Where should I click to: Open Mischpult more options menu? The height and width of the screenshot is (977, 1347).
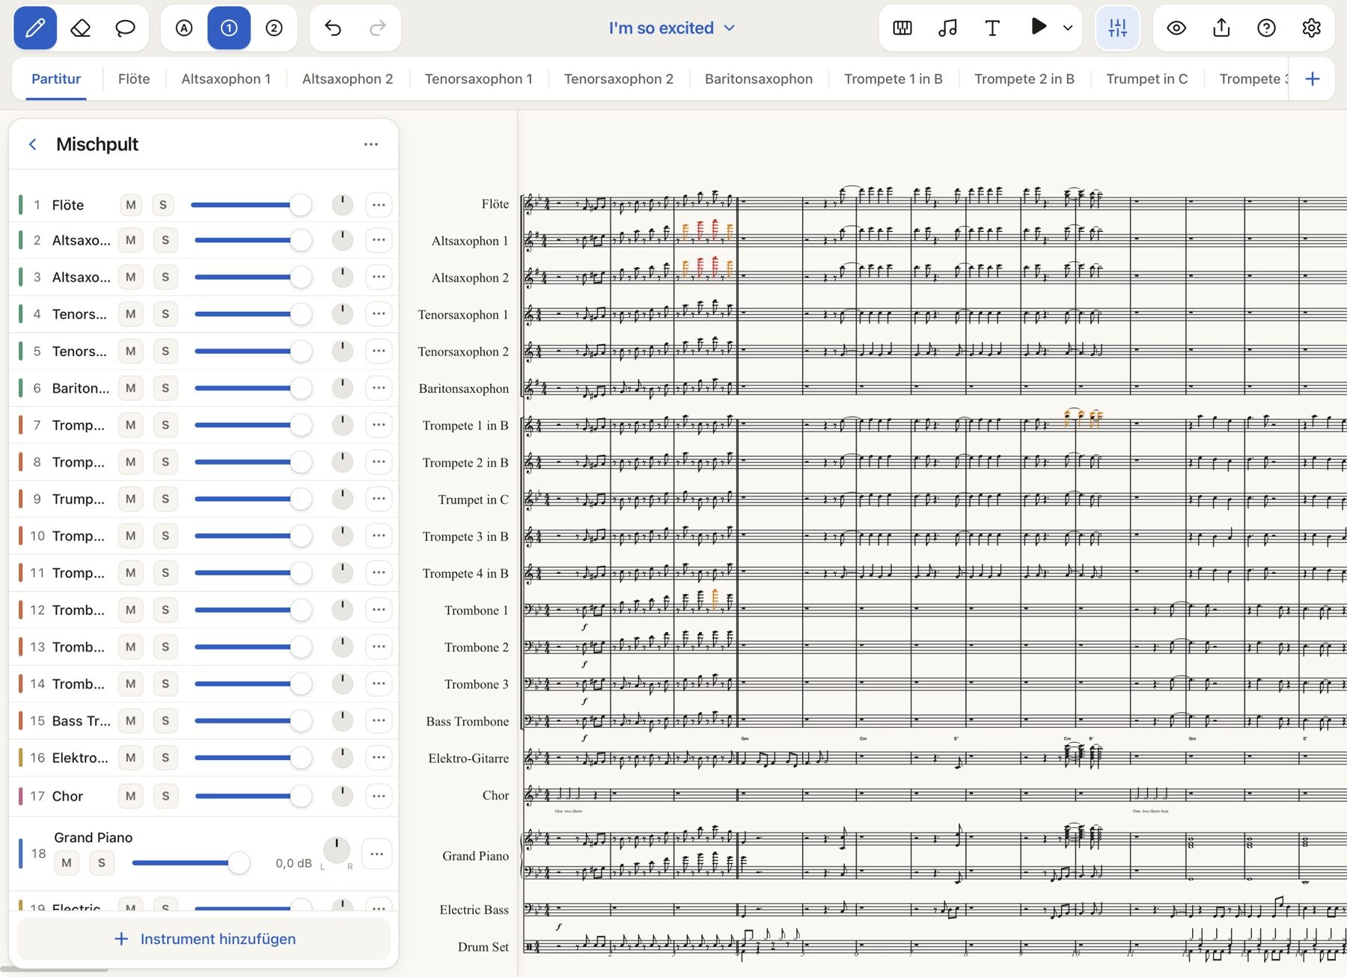pyautogui.click(x=371, y=144)
